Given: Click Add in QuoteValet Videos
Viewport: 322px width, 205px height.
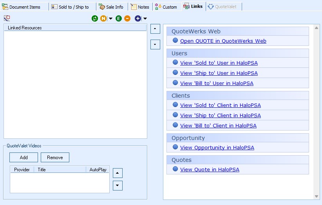Looking at the screenshot, I should (x=24, y=158).
